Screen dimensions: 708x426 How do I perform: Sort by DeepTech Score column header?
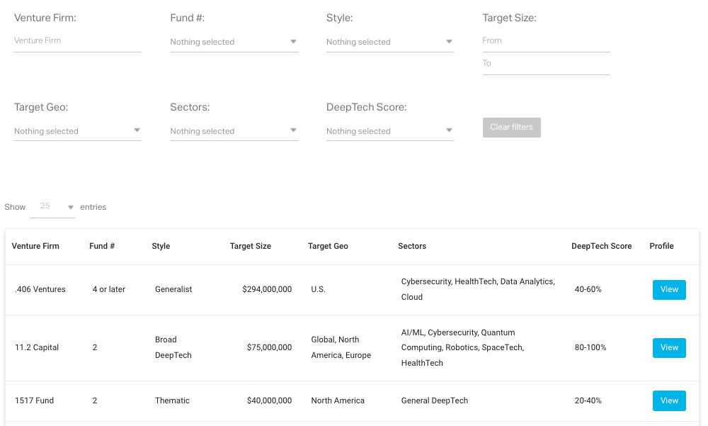coord(601,246)
